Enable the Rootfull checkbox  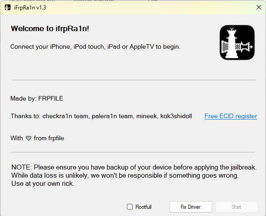(130, 207)
